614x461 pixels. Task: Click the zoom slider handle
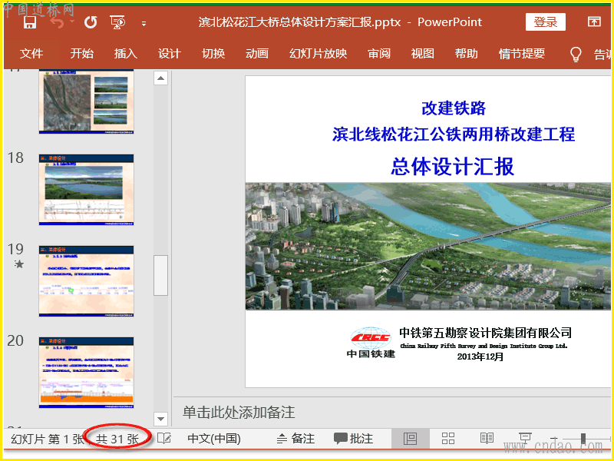tap(584, 439)
